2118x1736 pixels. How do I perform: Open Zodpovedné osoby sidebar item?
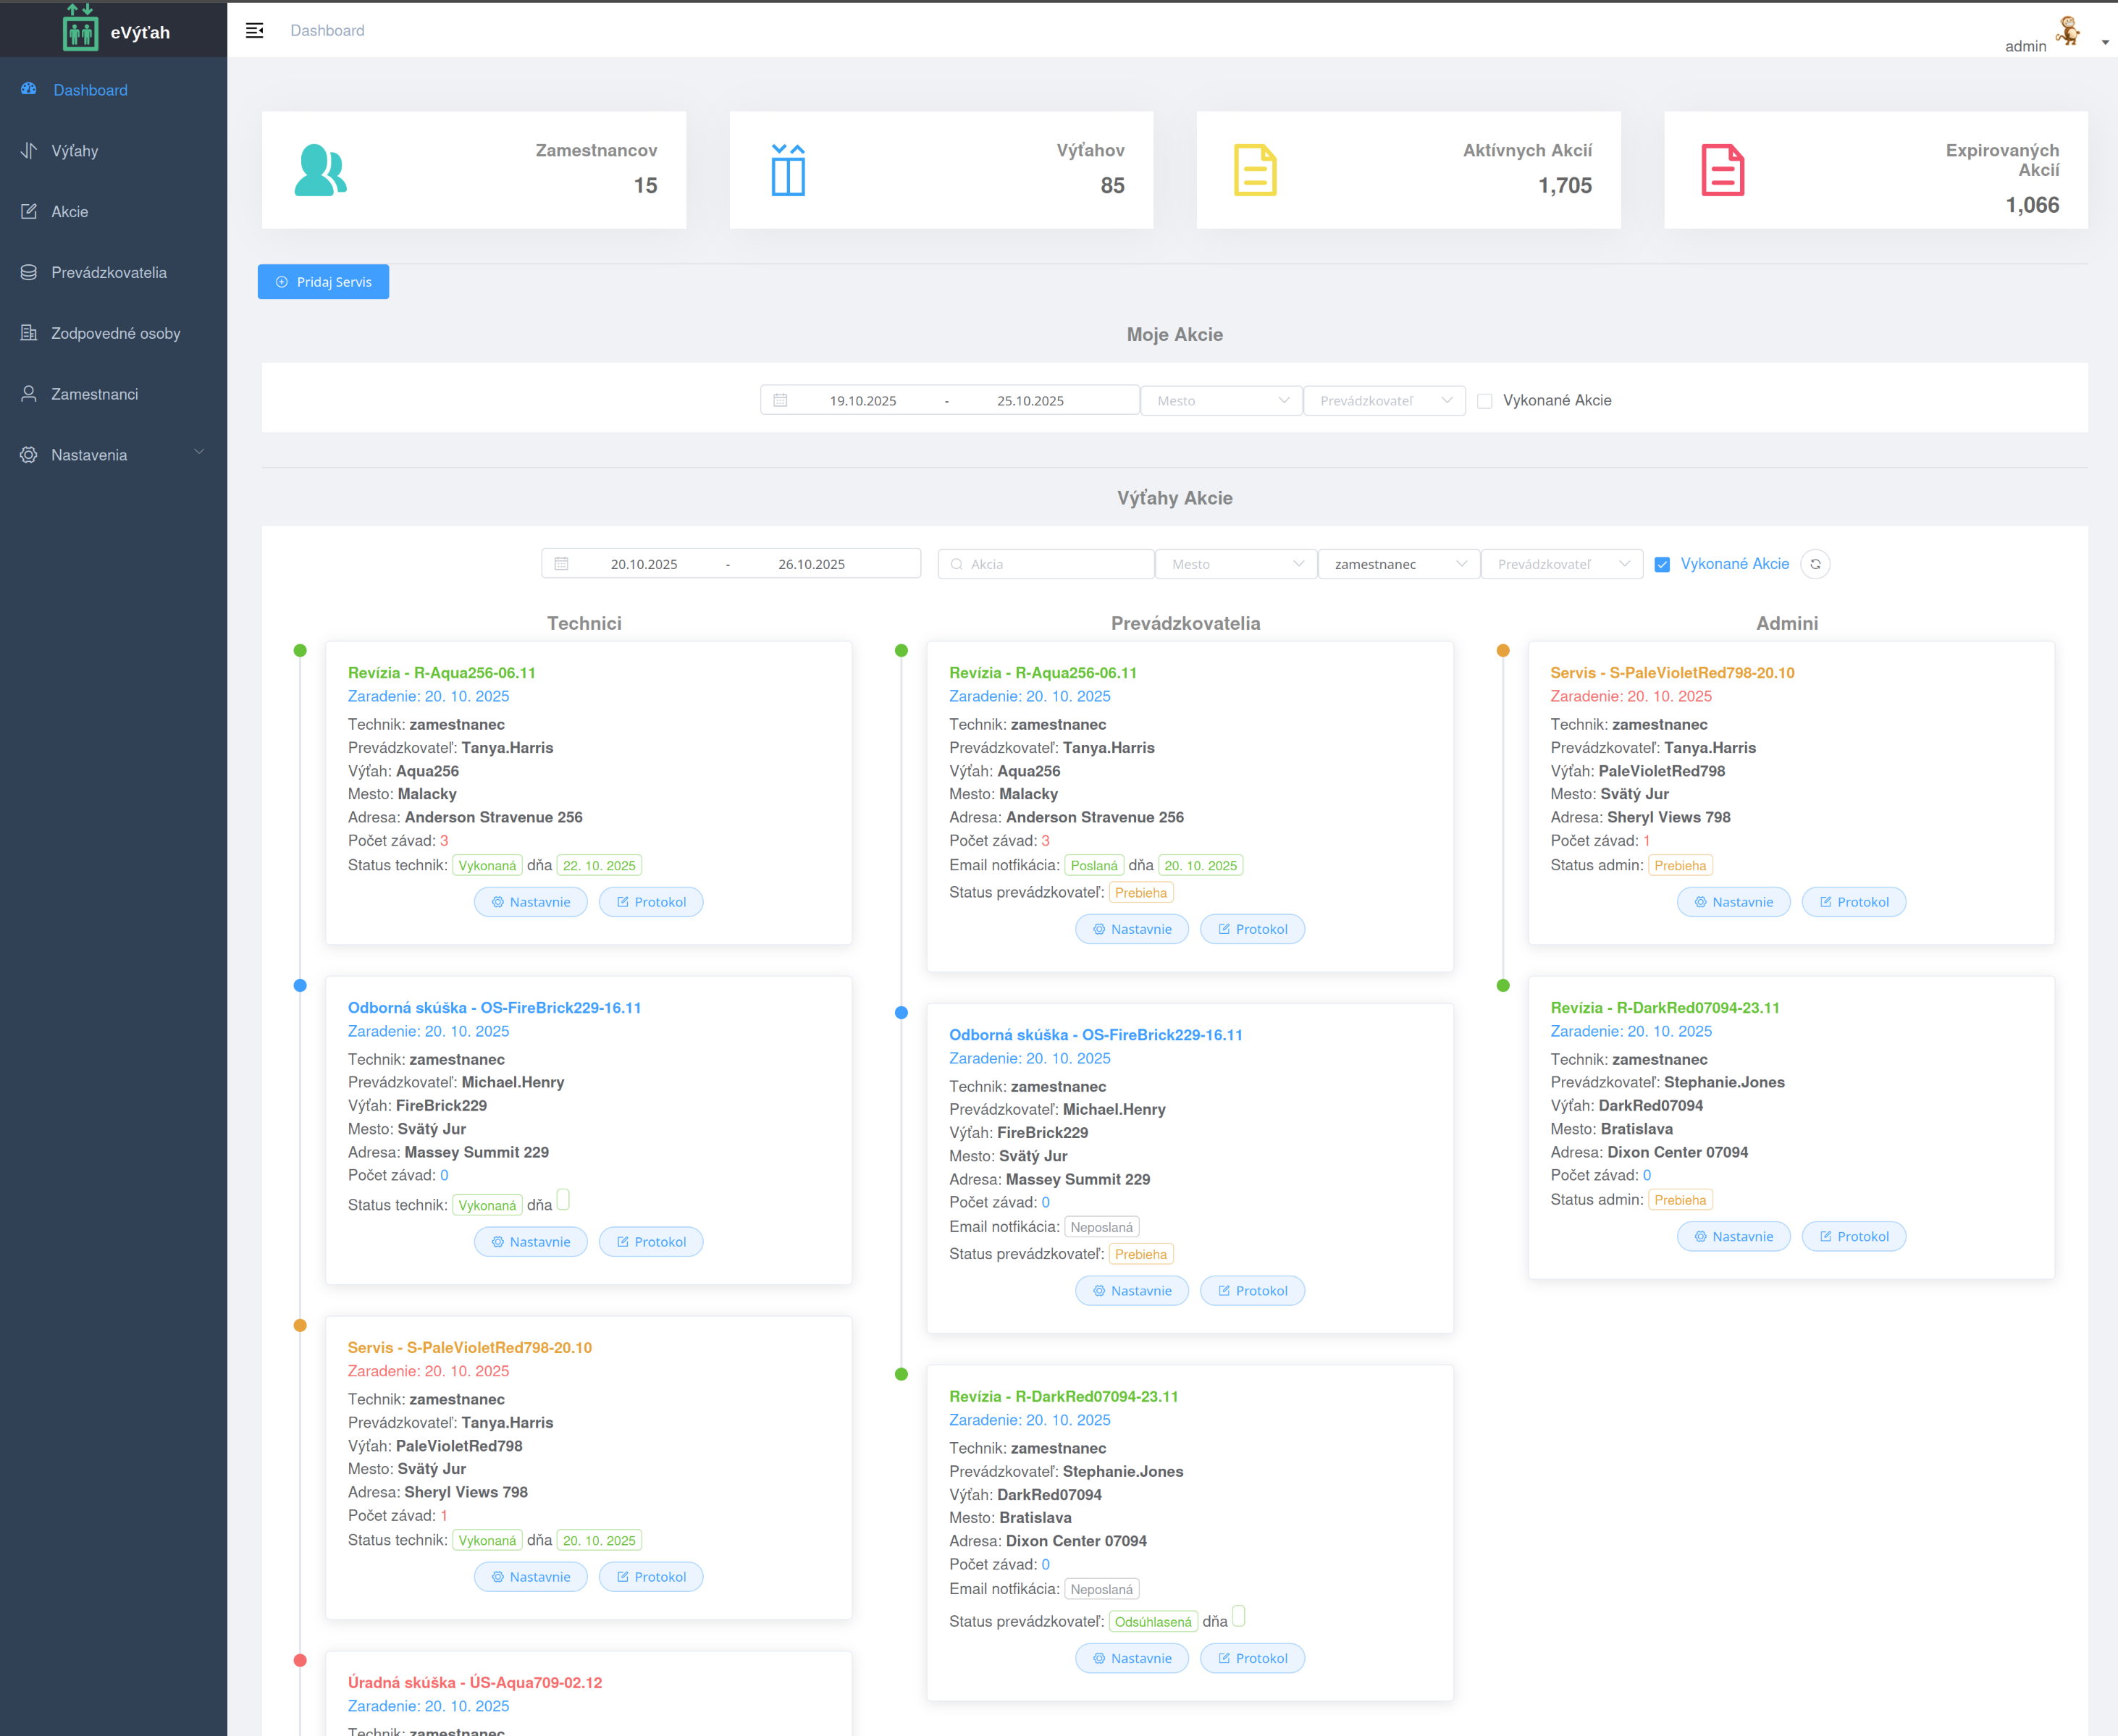coord(115,333)
